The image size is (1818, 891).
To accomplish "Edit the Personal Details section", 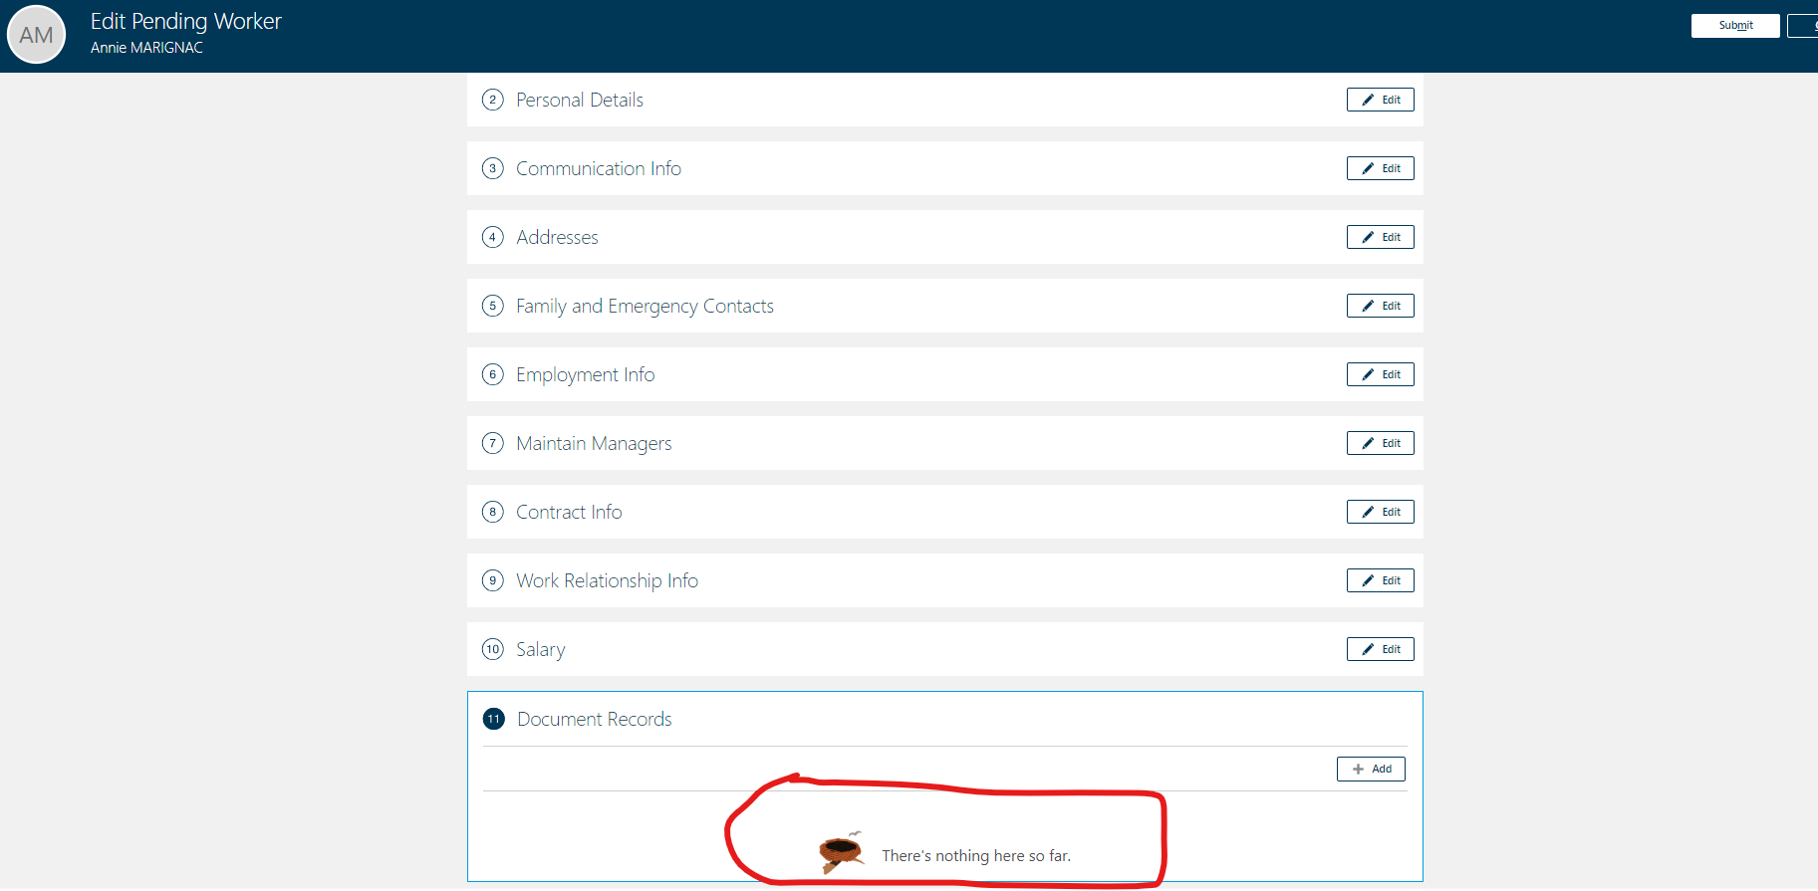I will click(1381, 100).
